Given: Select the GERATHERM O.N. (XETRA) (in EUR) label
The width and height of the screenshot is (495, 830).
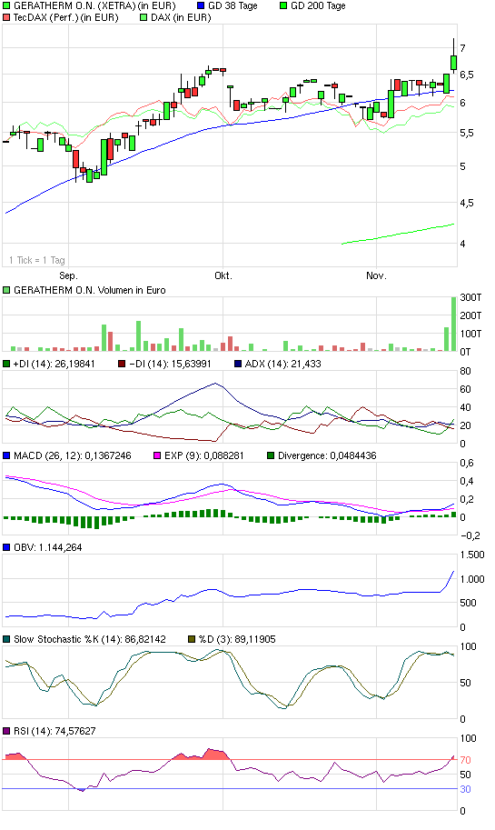Looking at the screenshot, I should 94,5.
